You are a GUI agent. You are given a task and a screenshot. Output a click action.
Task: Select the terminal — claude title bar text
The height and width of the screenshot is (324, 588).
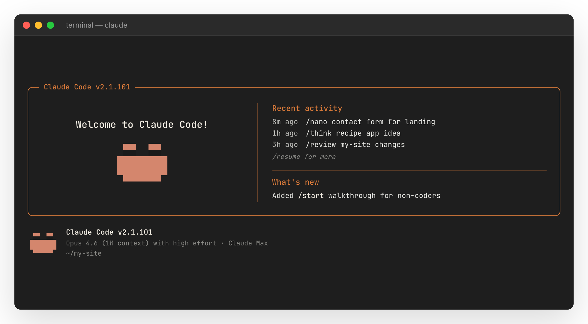point(97,25)
